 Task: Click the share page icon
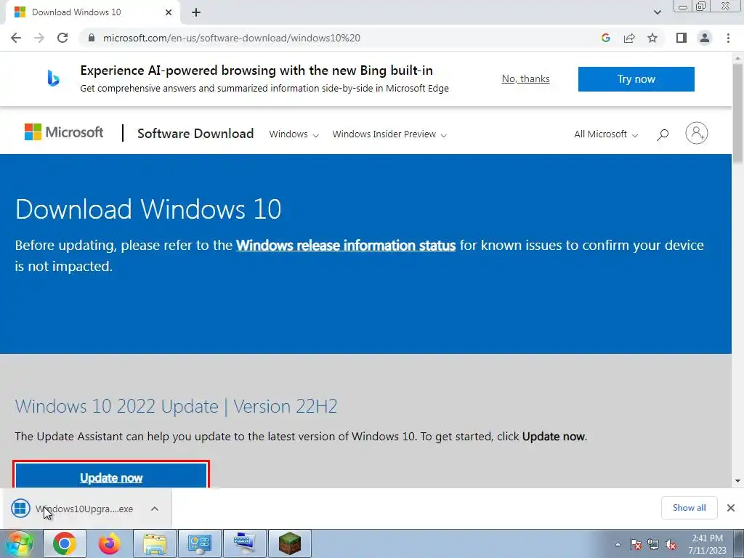point(629,38)
